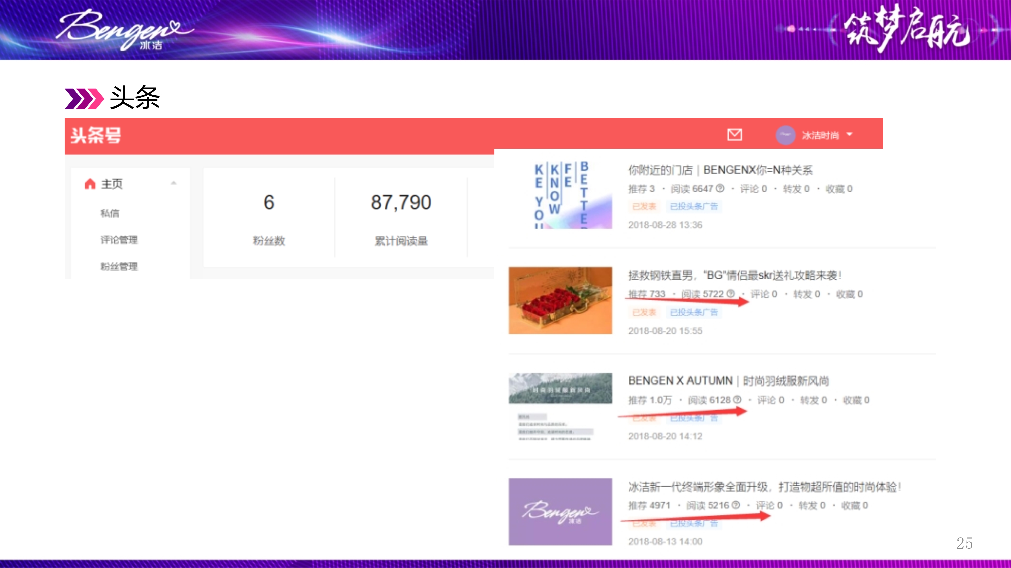Open 评论管理 in the sidebar
Image resolution: width=1011 pixels, height=568 pixels.
tap(119, 240)
